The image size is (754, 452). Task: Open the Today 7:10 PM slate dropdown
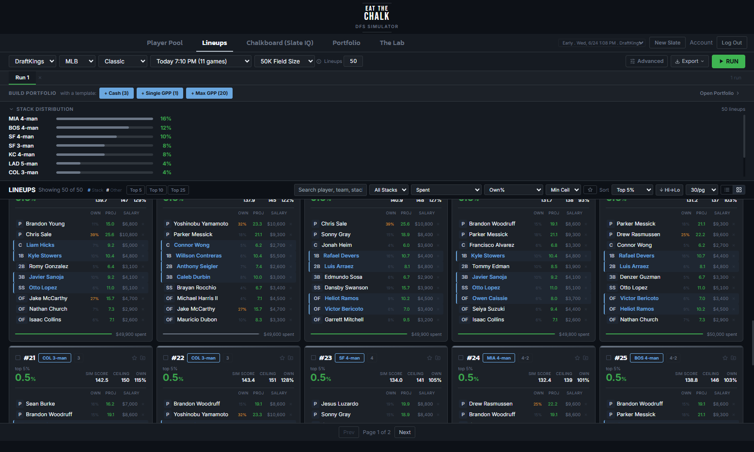click(x=201, y=61)
